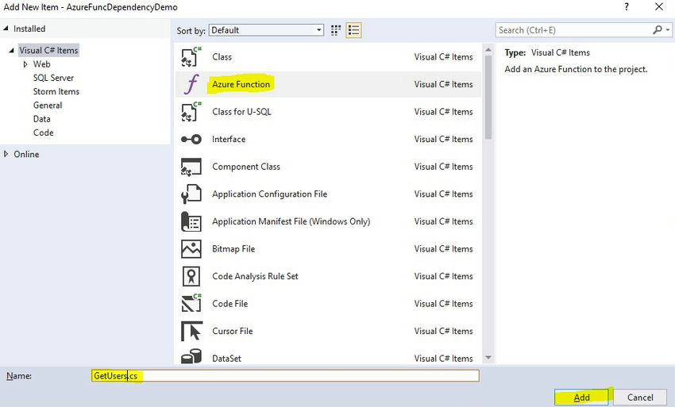Select the Bitmap File label
This screenshot has width=675, height=407.
coord(233,249)
